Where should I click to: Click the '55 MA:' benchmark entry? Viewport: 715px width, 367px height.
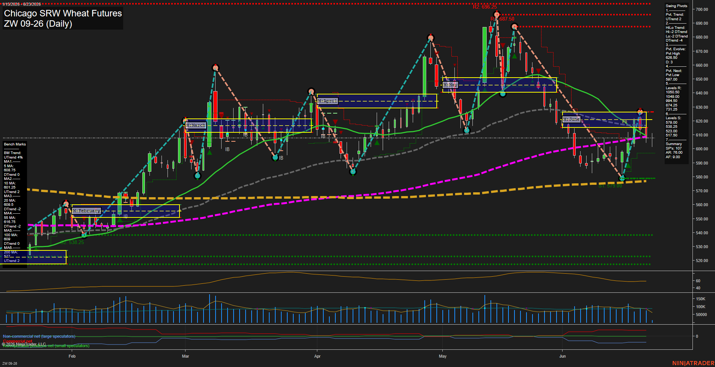pos(9,218)
